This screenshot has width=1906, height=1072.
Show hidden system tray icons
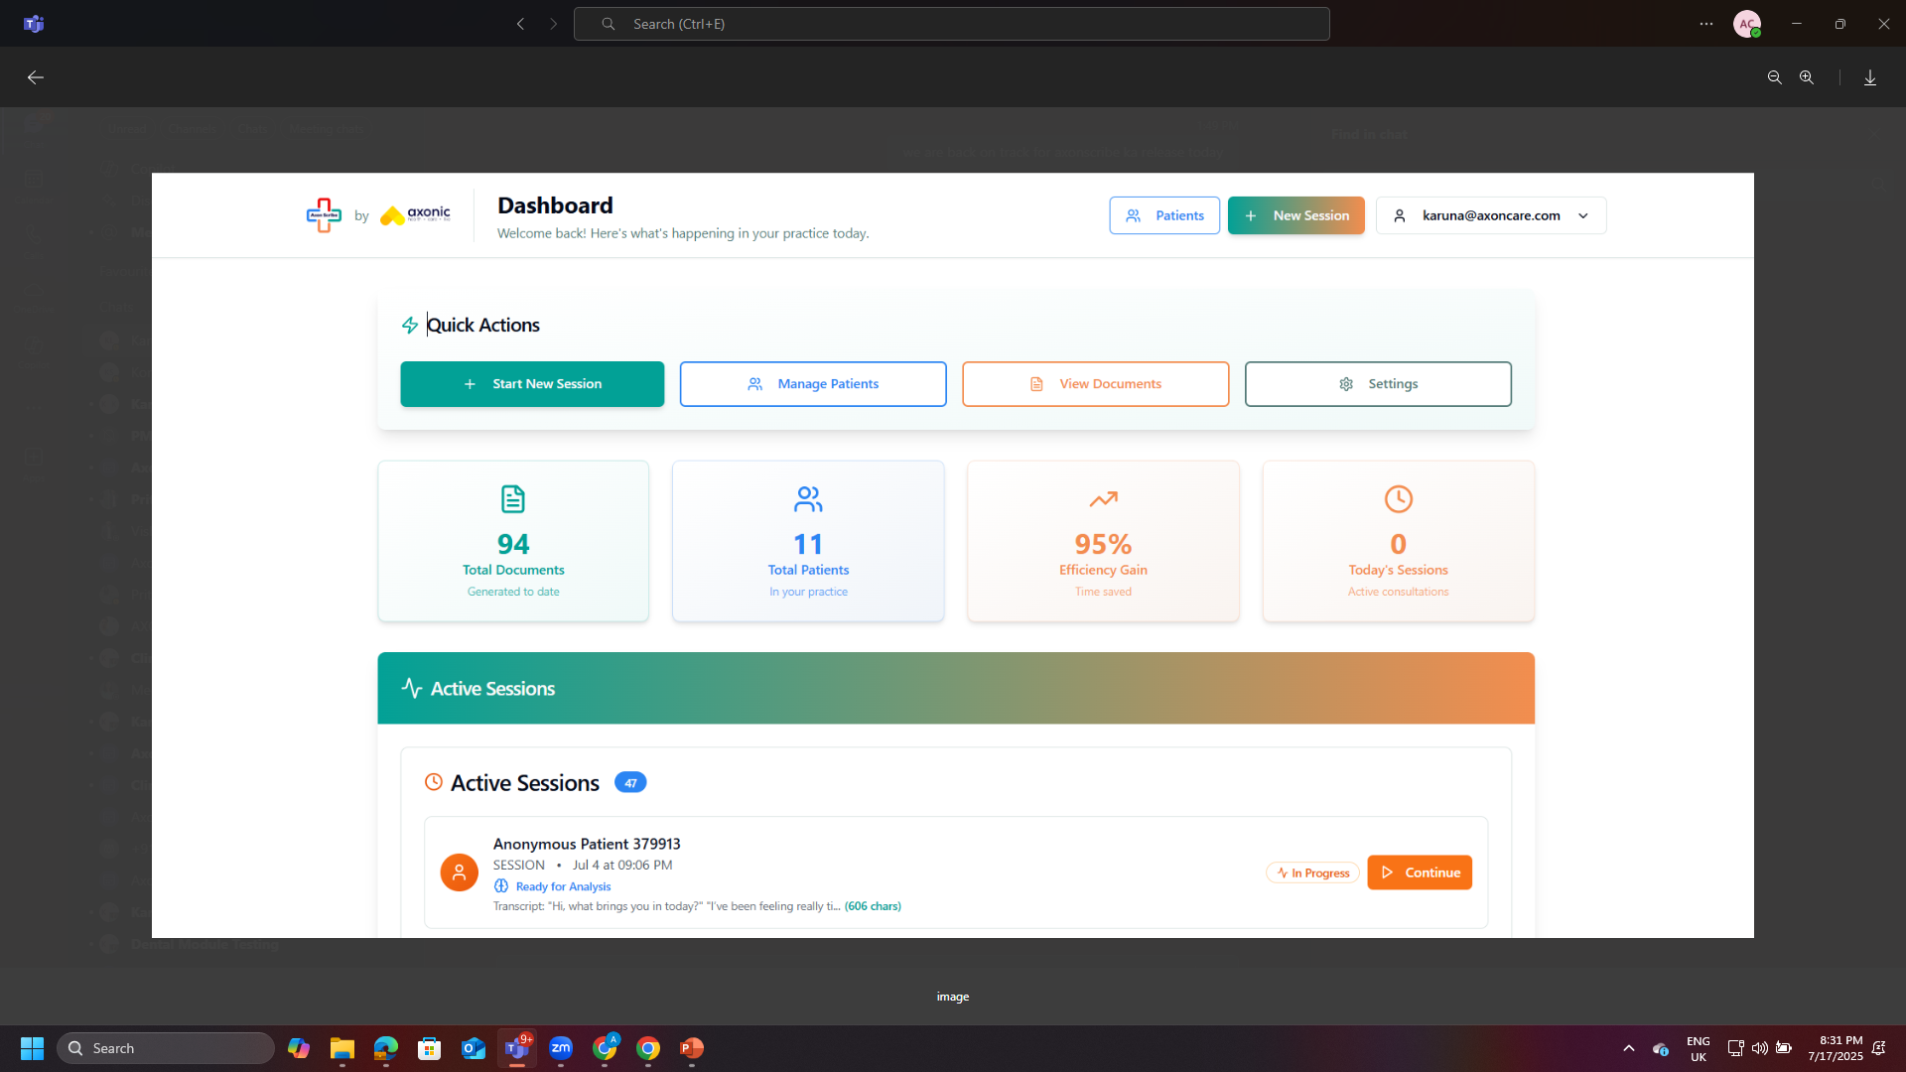[x=1628, y=1048]
